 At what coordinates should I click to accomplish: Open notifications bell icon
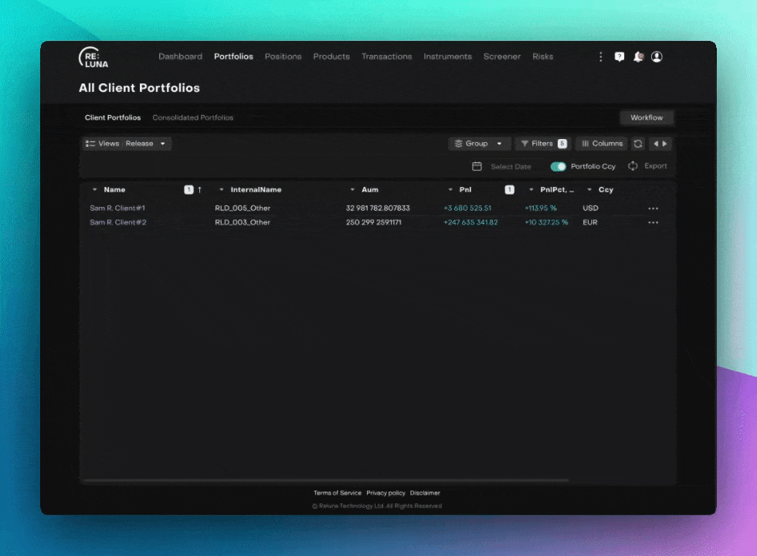(638, 57)
